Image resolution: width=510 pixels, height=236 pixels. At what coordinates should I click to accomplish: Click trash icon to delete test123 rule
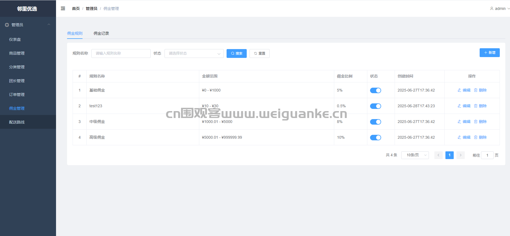coord(476,106)
